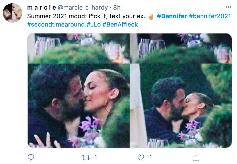Click the retweet count number

(x=96, y=157)
